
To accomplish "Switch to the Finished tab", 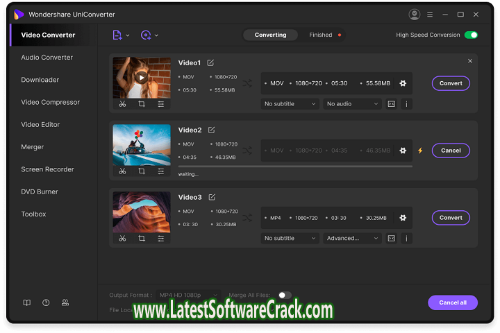I will [x=320, y=35].
